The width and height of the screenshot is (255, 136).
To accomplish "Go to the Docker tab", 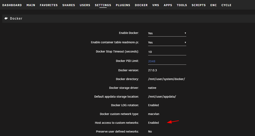I will [141, 5].
